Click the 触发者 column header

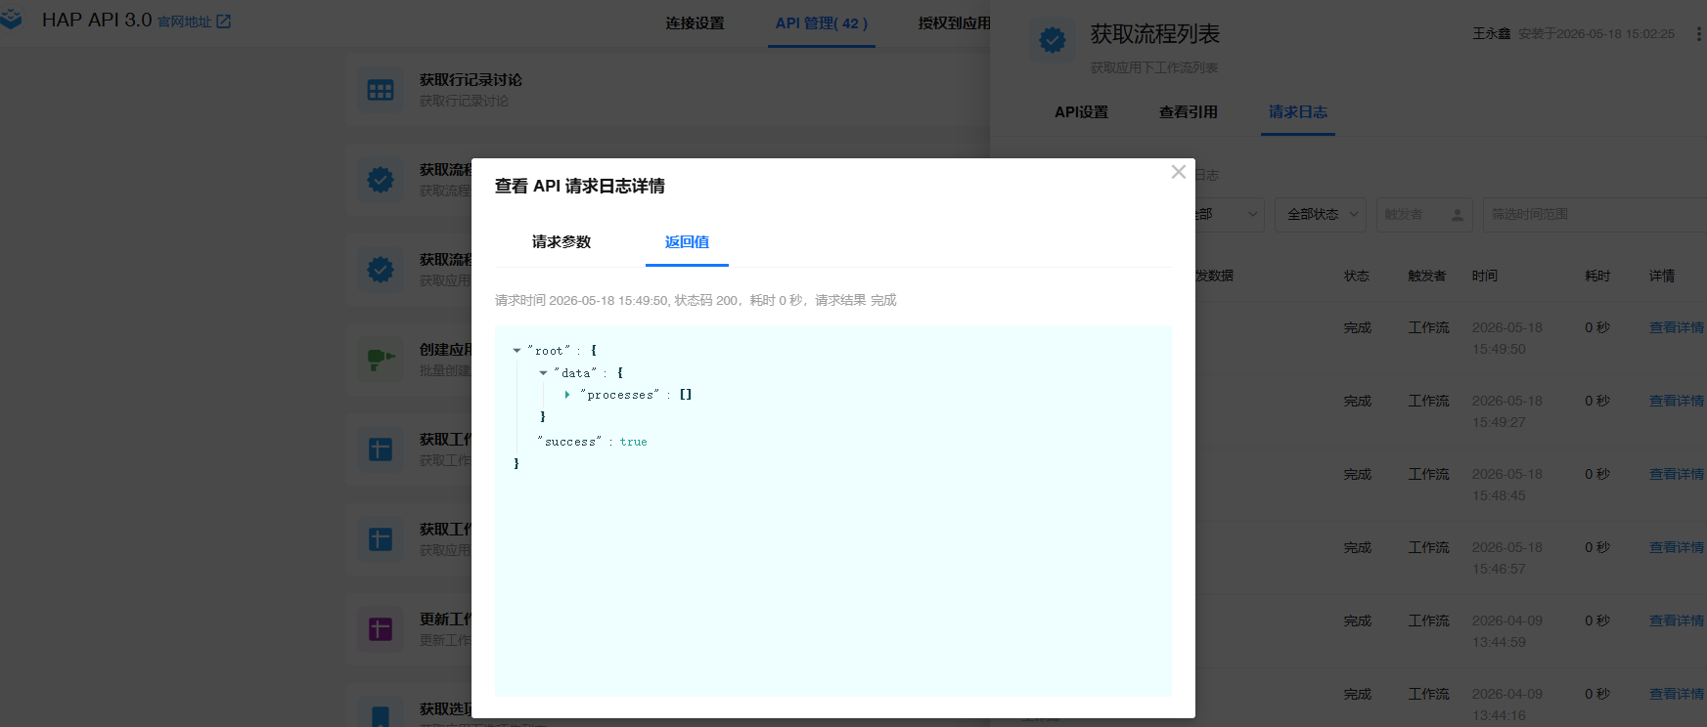pos(1427,277)
